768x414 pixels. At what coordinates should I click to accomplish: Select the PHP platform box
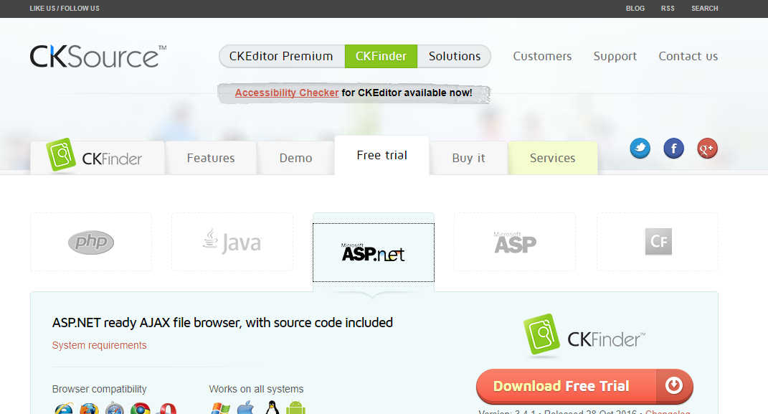91,242
